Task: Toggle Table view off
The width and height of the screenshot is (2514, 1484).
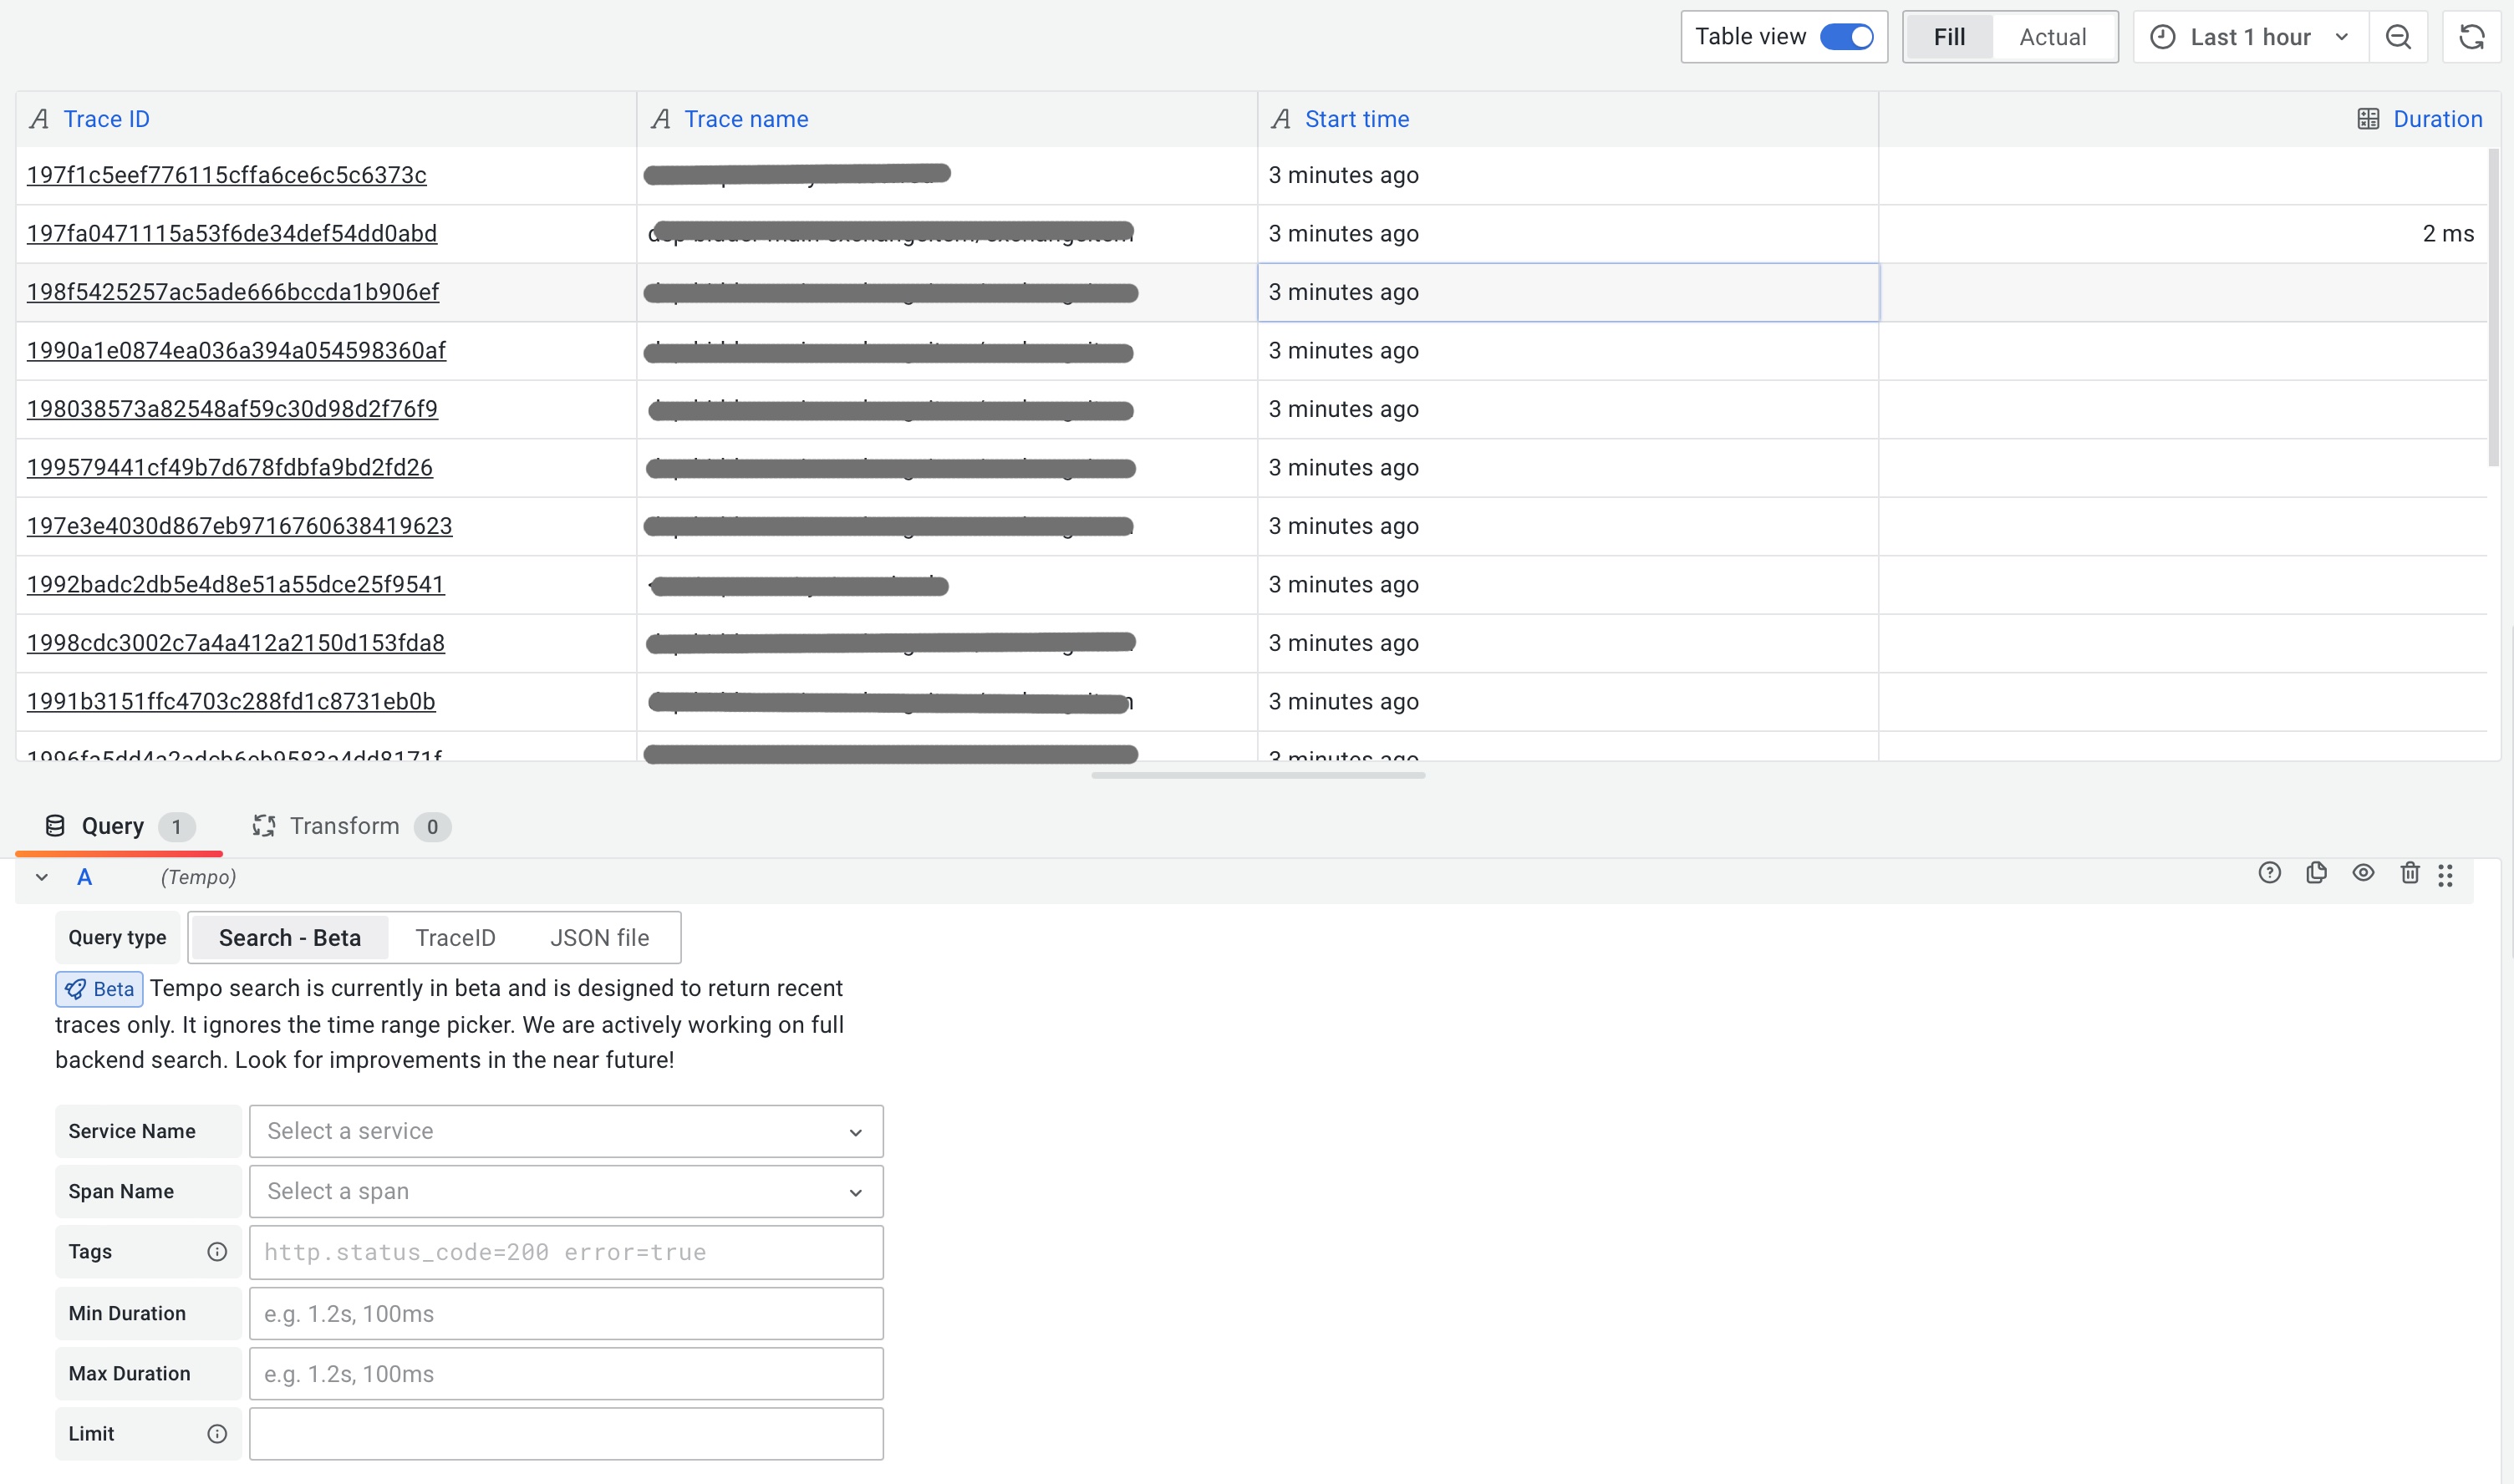Action: (1849, 36)
